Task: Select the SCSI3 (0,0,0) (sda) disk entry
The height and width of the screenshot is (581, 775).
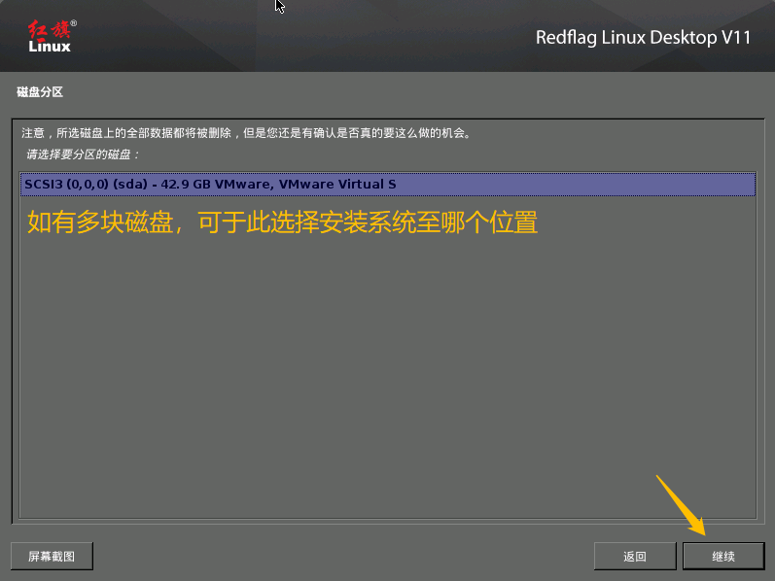Action: (387, 185)
